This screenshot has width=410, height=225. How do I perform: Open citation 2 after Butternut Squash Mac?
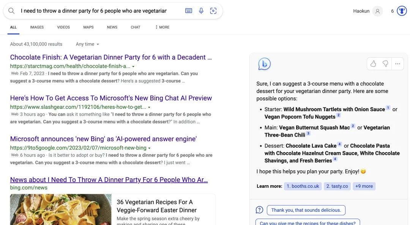click(353, 126)
